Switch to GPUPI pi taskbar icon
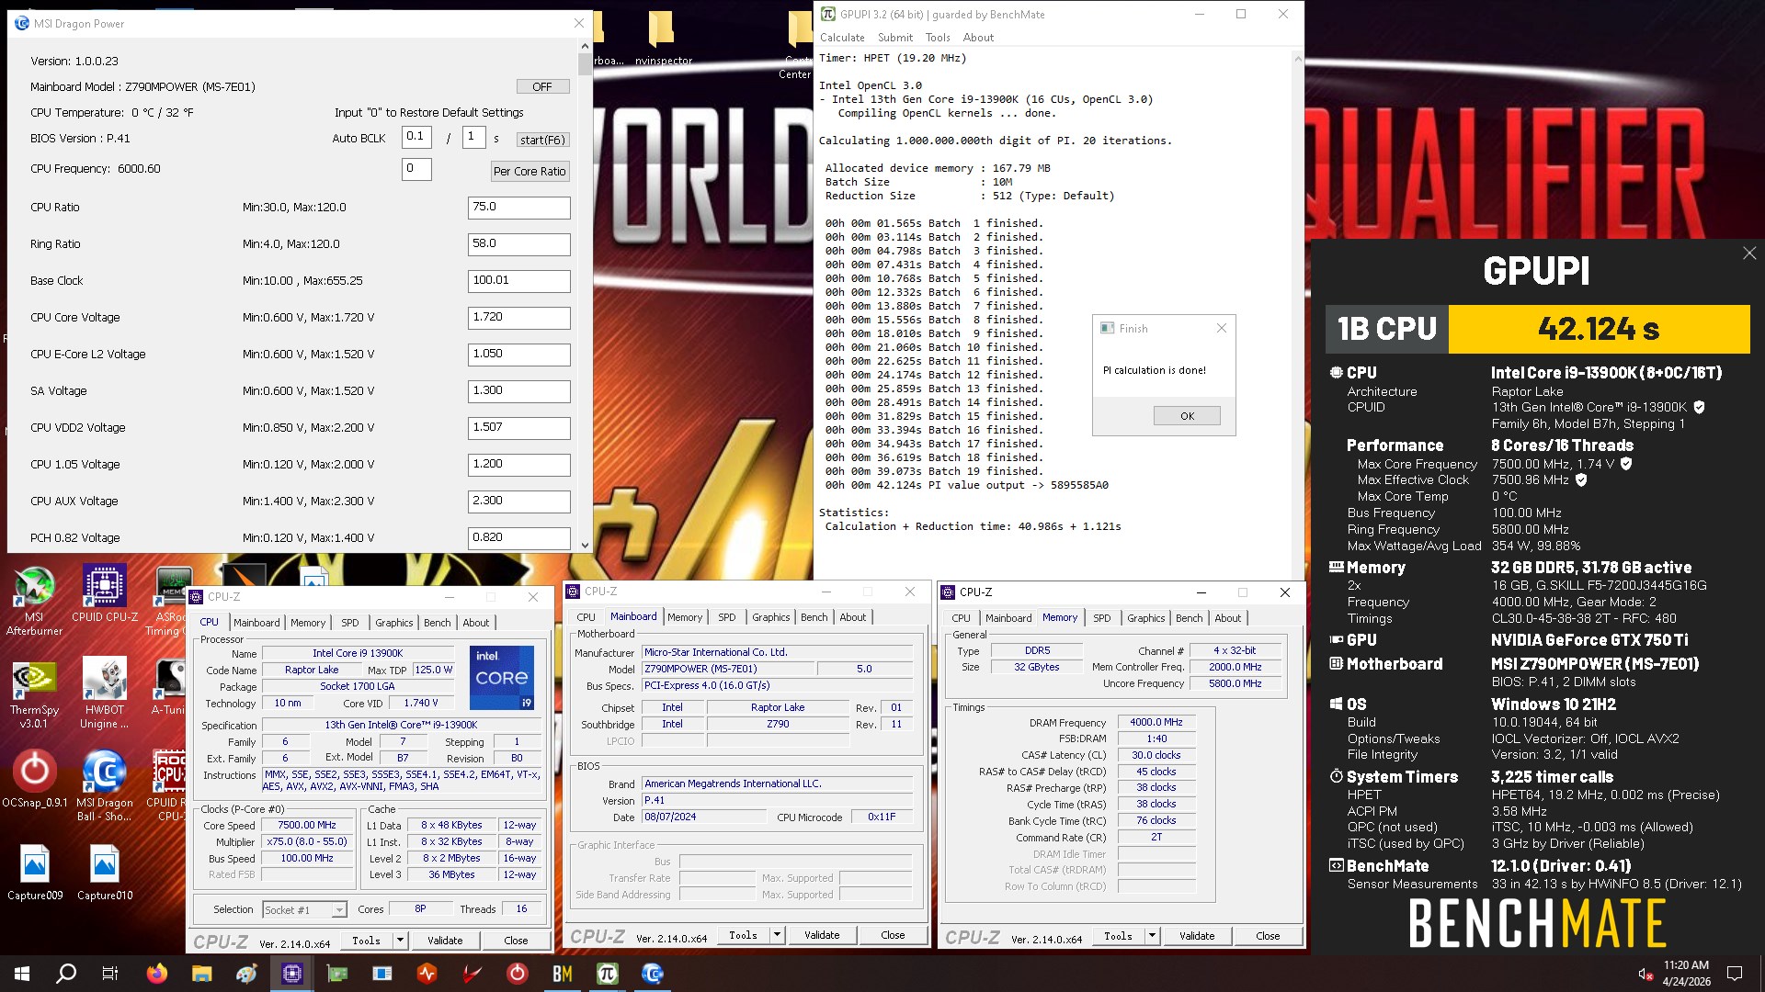 click(608, 974)
